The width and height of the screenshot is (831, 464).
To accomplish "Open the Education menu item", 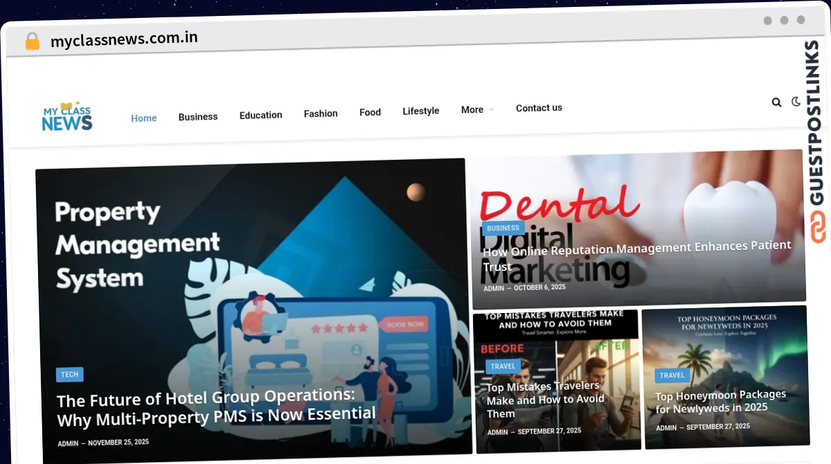I will coord(261,115).
